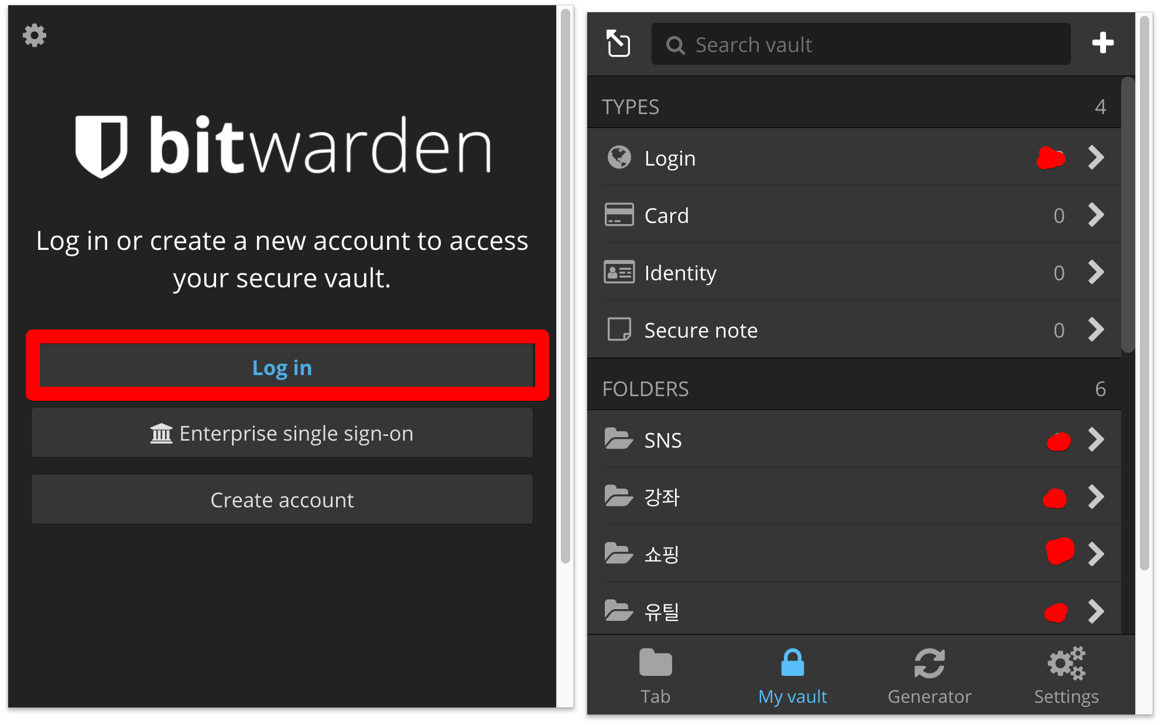Select the 쇼핑 folder name
The height and width of the screenshot is (725, 1161).
tap(662, 555)
